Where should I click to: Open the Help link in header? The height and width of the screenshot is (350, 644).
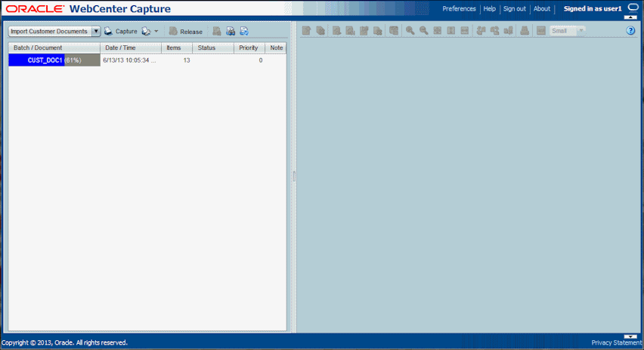click(x=489, y=8)
